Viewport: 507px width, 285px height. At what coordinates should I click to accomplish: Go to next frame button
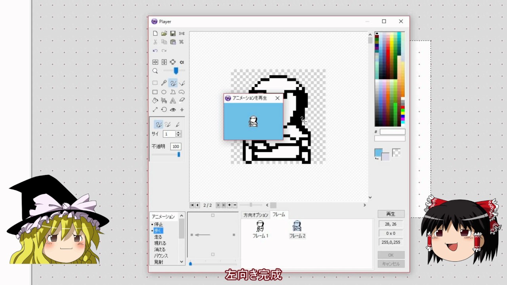(x=218, y=205)
